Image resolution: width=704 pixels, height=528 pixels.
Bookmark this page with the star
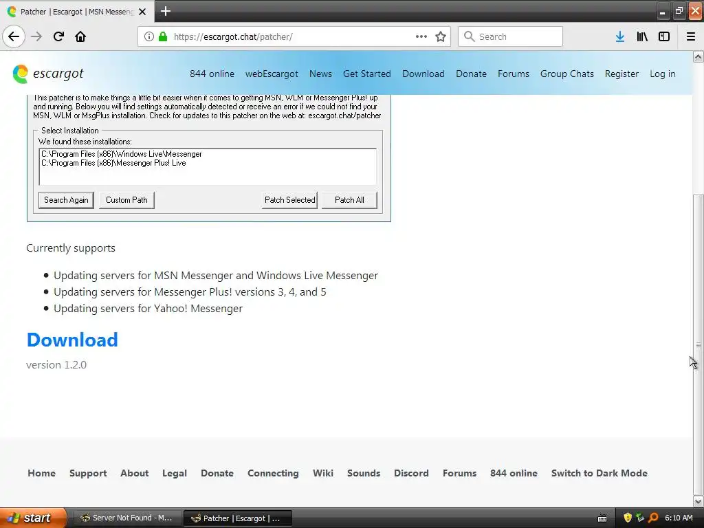(x=441, y=36)
